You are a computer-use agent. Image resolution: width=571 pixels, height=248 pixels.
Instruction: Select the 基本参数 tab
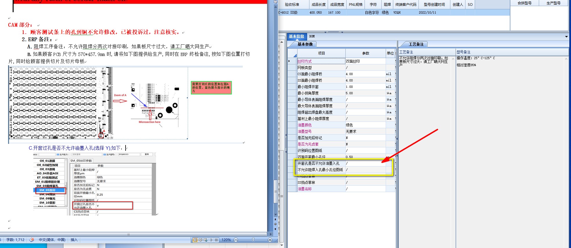tap(305, 44)
